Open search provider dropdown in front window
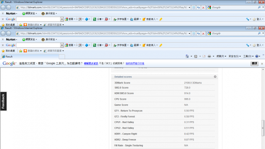 [263, 33]
